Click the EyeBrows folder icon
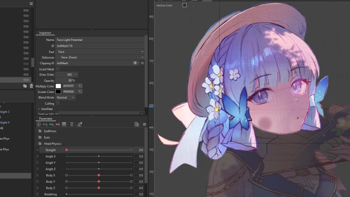 pos(40,131)
